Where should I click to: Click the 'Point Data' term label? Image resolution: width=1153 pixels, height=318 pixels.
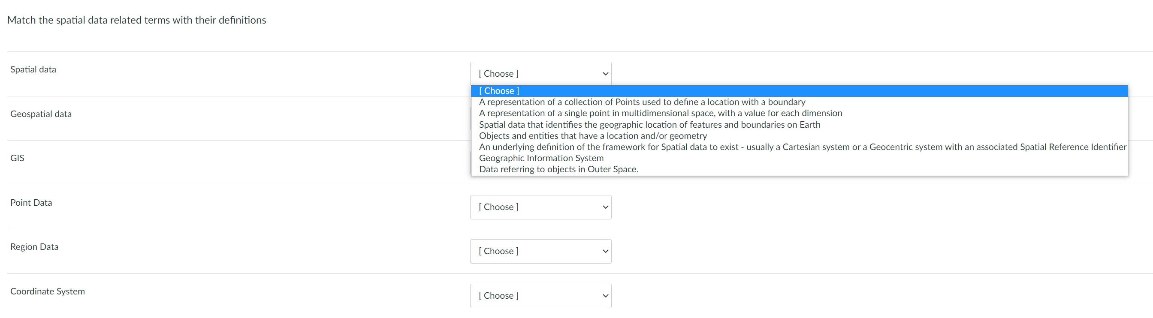point(31,203)
